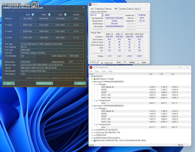This screenshot has width=195, height=152.
Task: Click the Sensor column header in HWMonitor
Action: [119, 74]
